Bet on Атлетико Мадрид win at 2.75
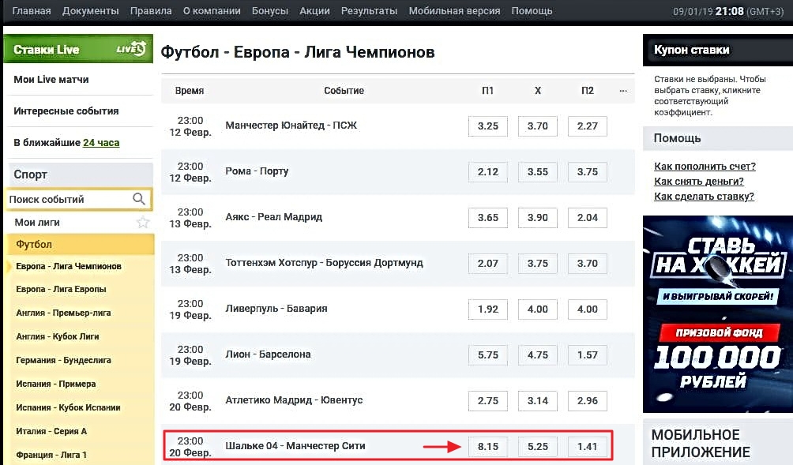 [488, 401]
